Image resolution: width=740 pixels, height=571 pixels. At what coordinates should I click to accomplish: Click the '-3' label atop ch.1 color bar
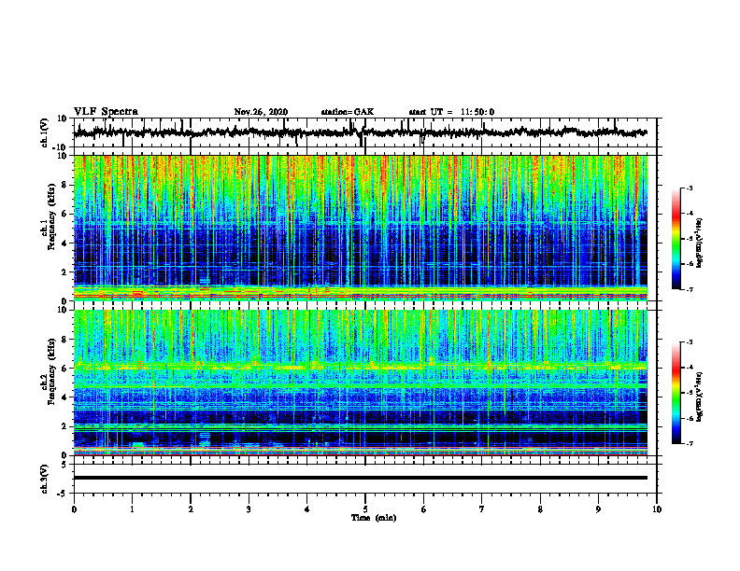pyautogui.click(x=689, y=188)
